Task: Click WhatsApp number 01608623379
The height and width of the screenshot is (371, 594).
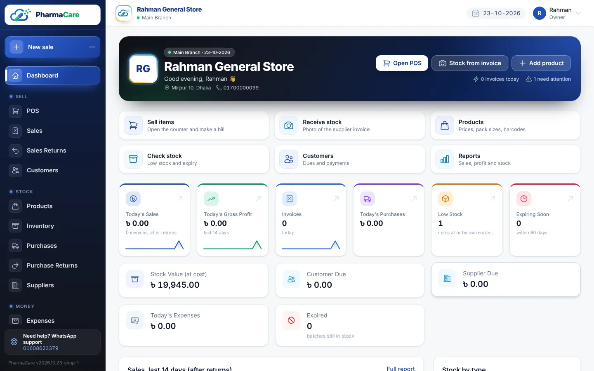Action: click(40, 348)
